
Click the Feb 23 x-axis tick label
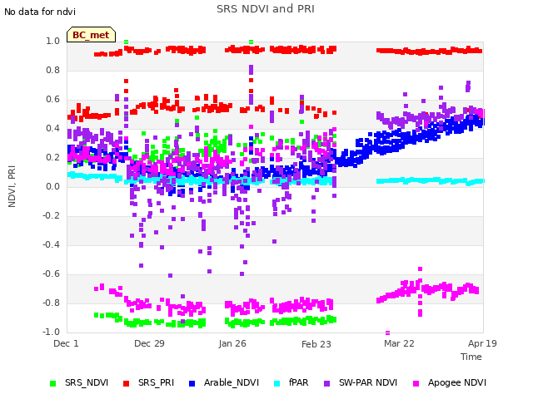click(316, 344)
